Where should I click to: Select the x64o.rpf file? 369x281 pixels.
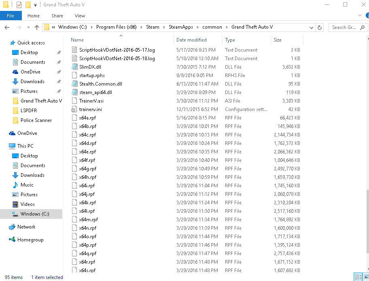pyautogui.click(x=87, y=237)
